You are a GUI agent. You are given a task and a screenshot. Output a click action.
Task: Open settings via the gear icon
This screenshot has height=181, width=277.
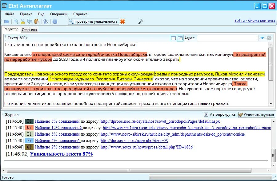46,21
